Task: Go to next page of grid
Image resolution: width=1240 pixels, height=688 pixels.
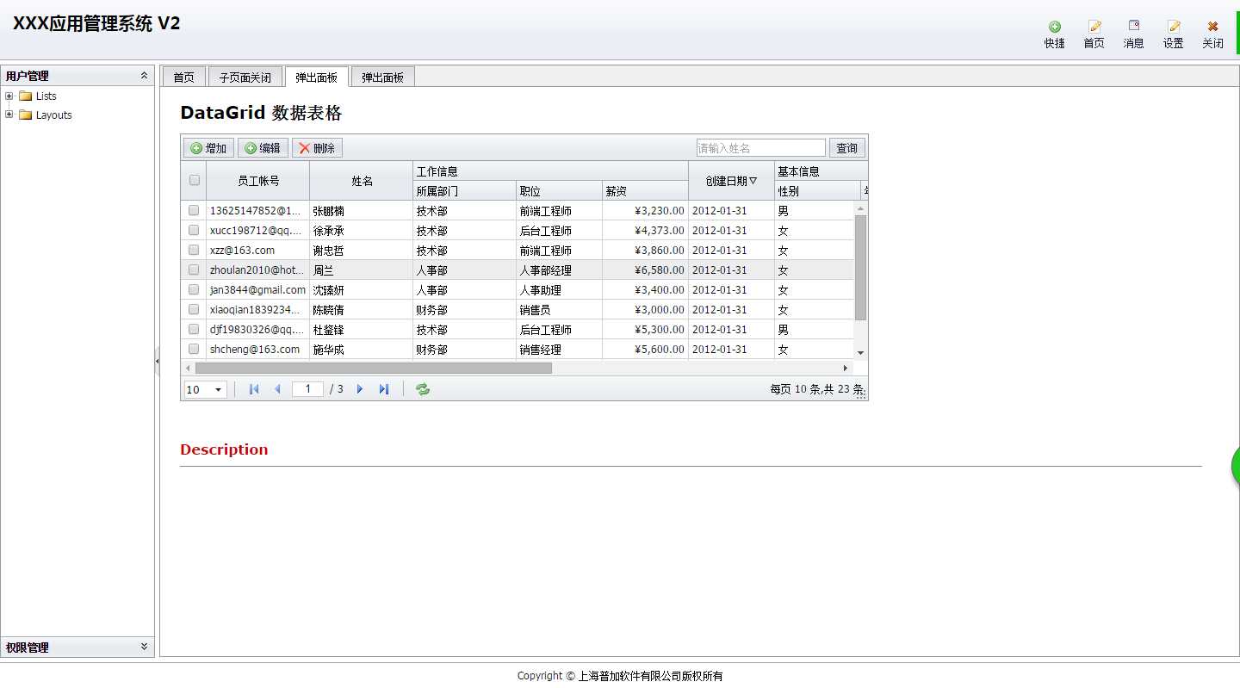Action: click(360, 389)
